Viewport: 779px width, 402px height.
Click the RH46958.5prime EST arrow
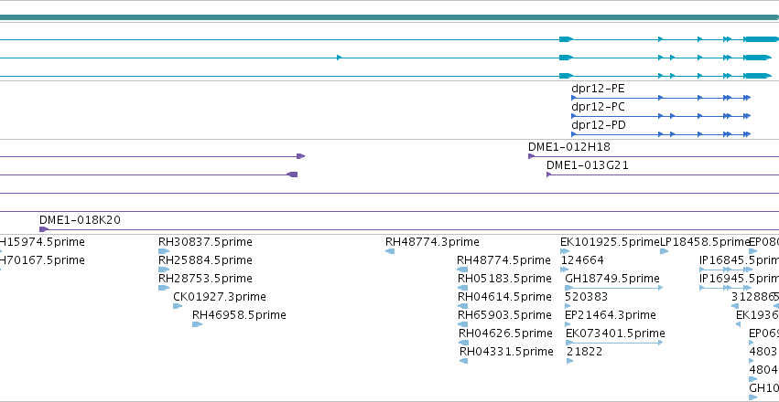click(x=197, y=324)
